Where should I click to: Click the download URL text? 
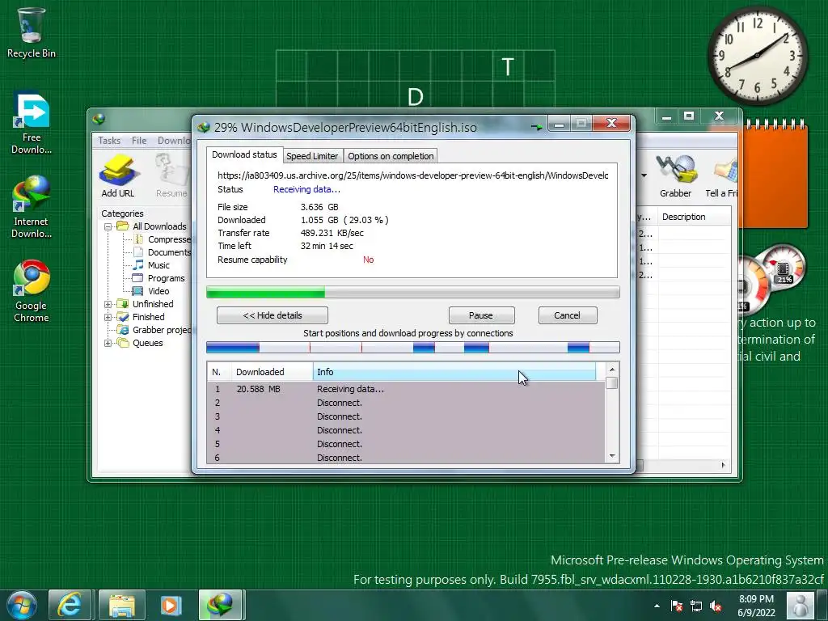(412, 175)
